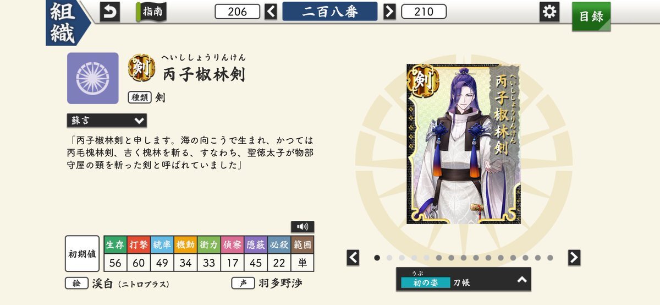Select the first filled pagination dot
The image size is (660, 305).
click(x=377, y=257)
